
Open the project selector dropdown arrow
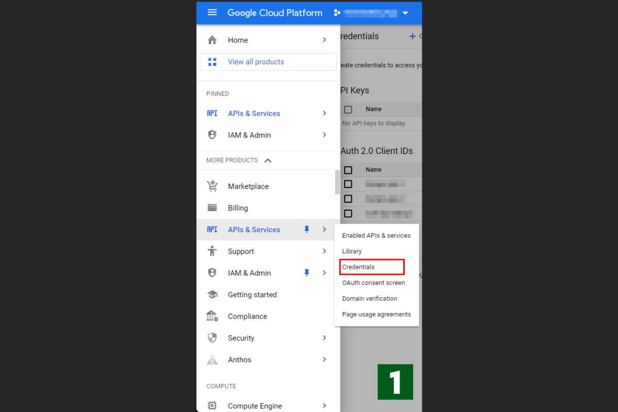coord(405,13)
